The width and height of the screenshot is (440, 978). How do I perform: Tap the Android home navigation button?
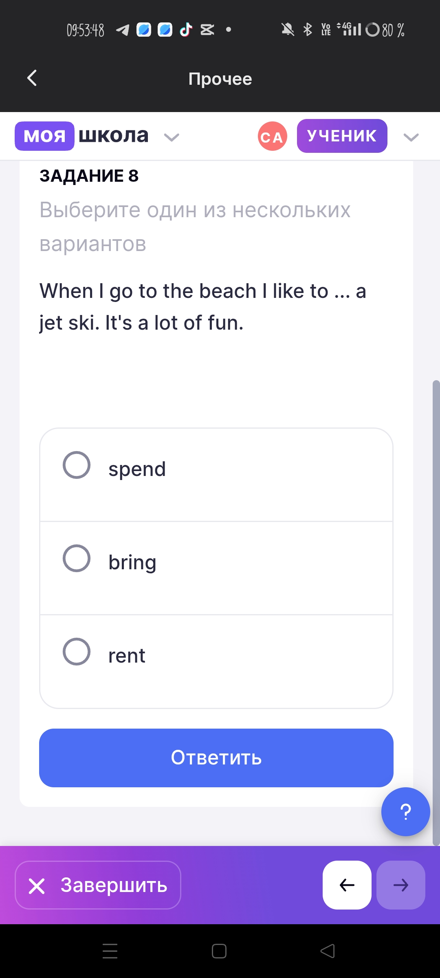(x=219, y=951)
